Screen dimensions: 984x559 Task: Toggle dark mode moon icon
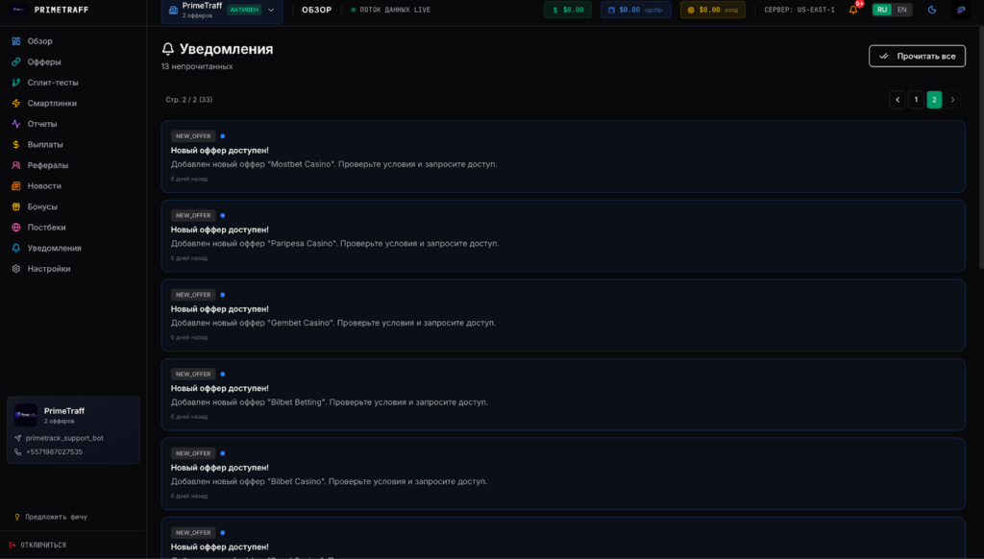click(932, 10)
